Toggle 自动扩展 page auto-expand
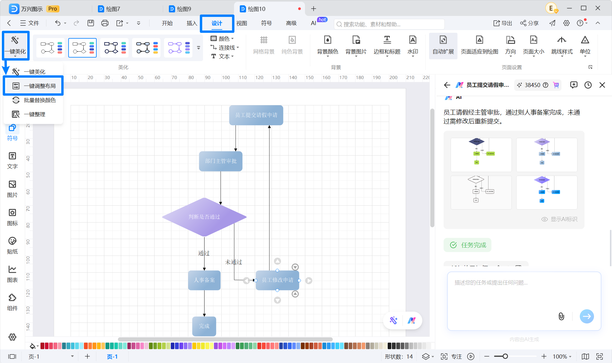 (443, 46)
